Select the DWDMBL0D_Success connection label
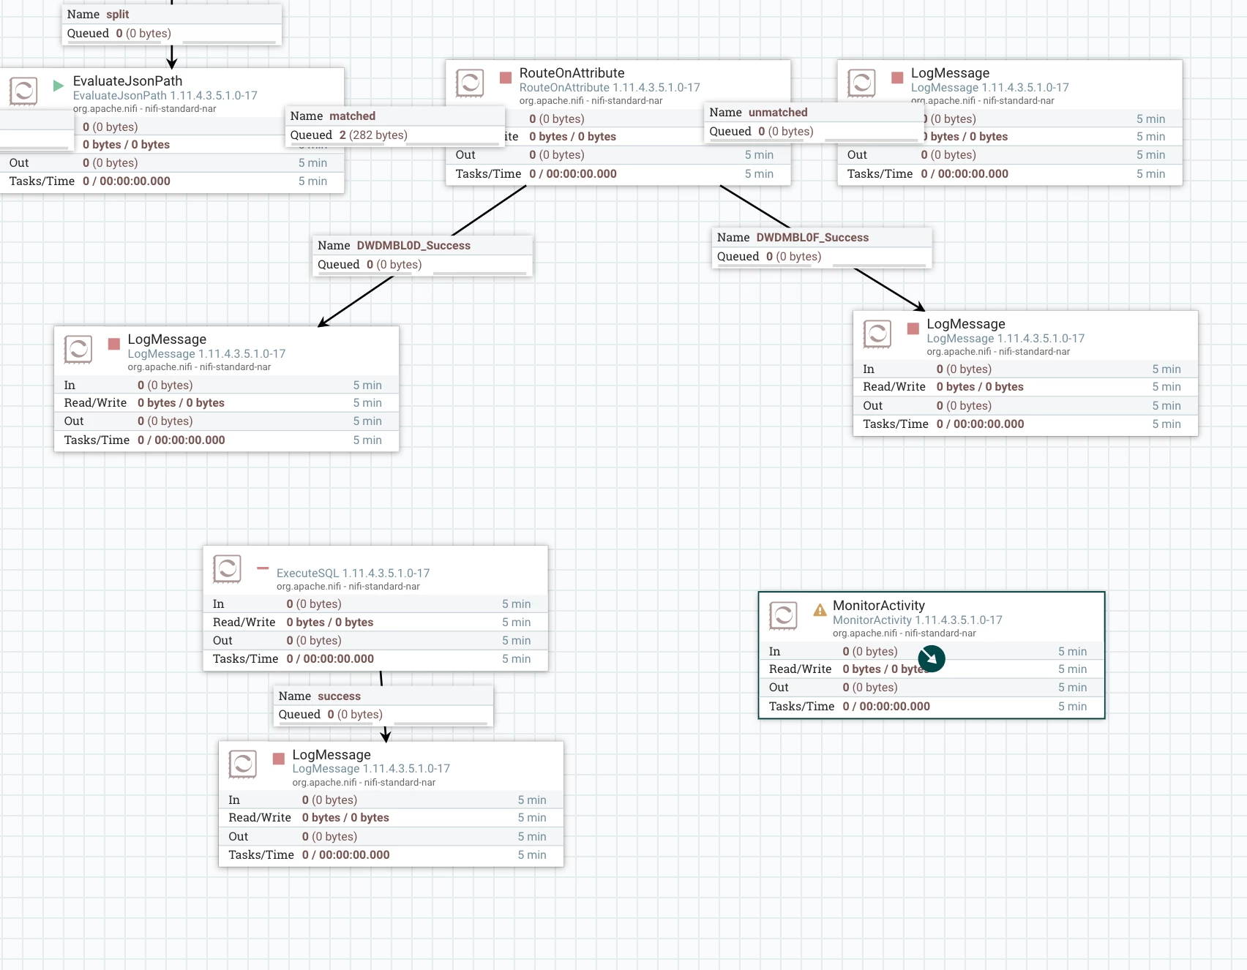Viewport: 1247px width, 970px height. [x=422, y=255]
